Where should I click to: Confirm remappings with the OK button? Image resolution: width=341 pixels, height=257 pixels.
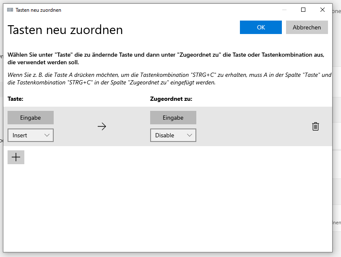[x=260, y=27]
